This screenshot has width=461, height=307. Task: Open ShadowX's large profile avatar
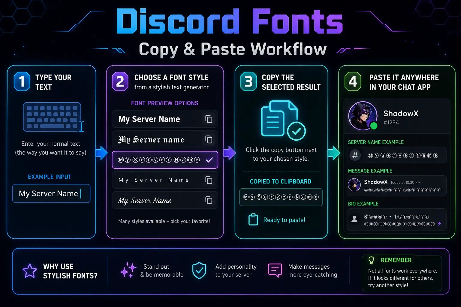[x=363, y=116]
